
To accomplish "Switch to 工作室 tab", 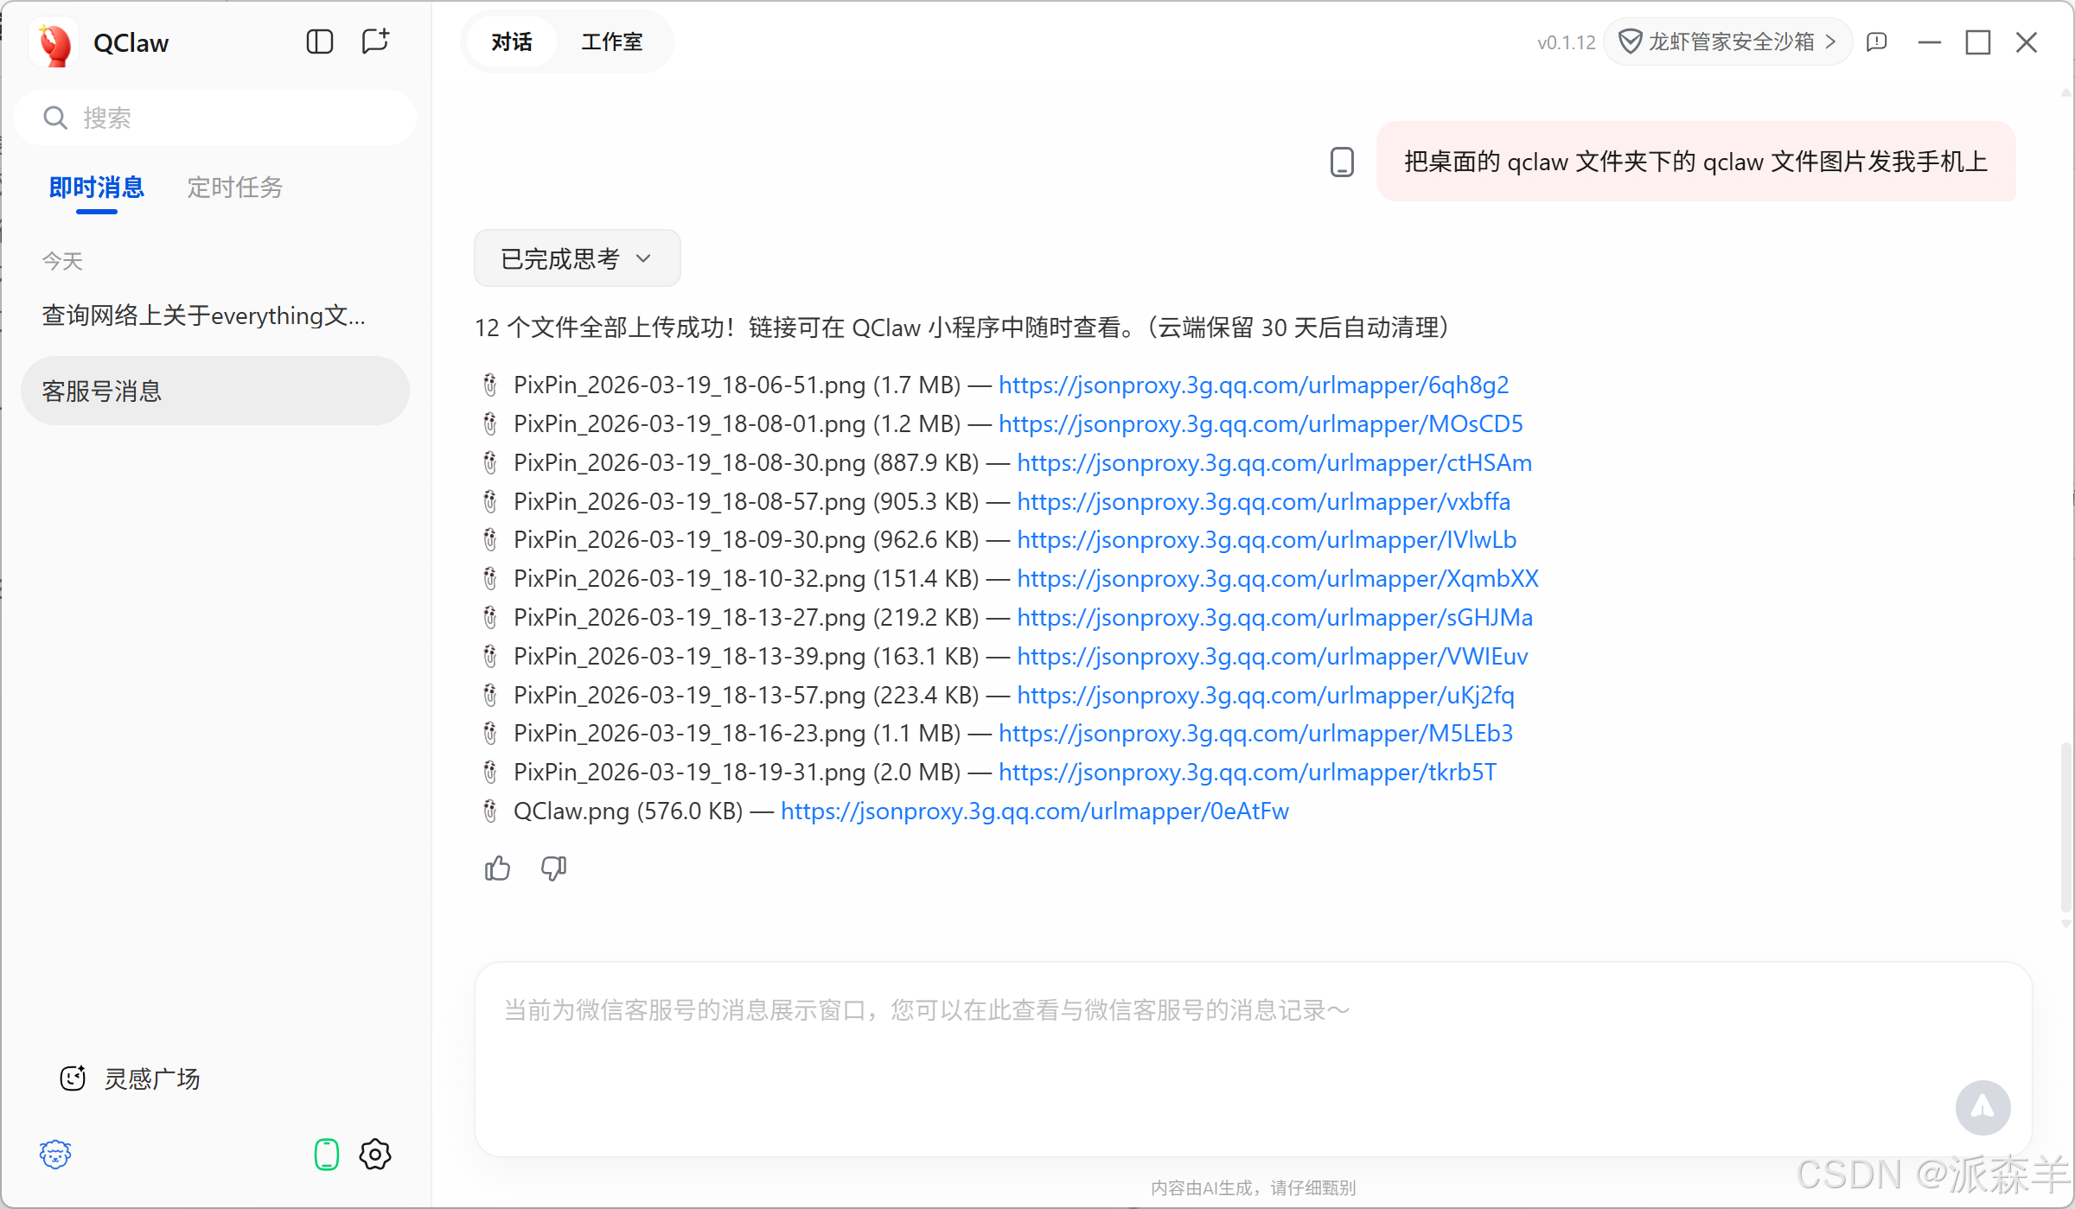I will pos(611,41).
